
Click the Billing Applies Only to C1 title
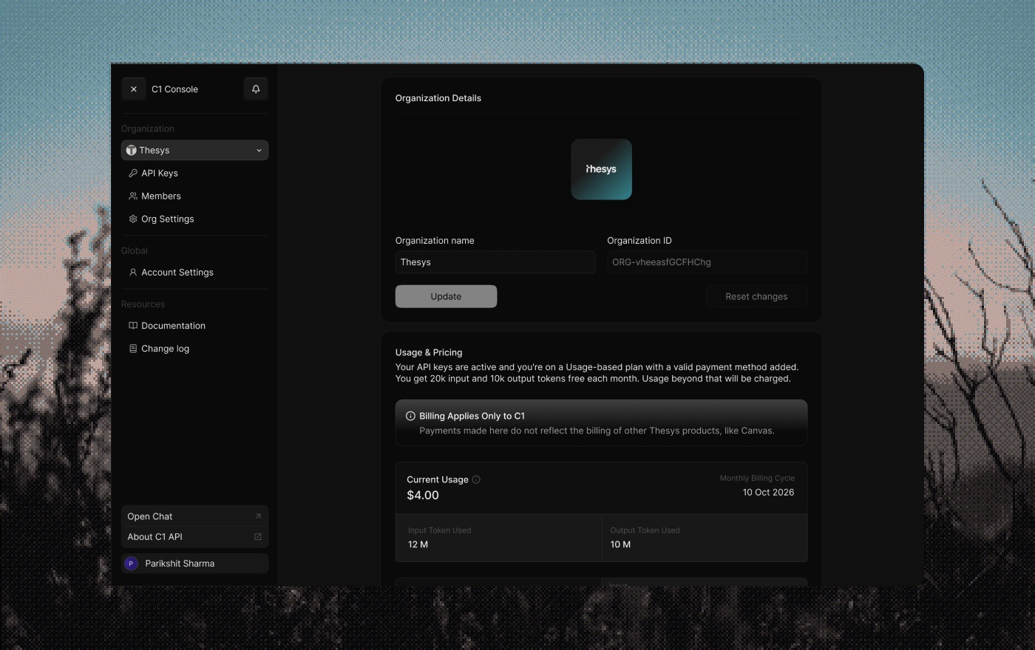[x=472, y=416]
